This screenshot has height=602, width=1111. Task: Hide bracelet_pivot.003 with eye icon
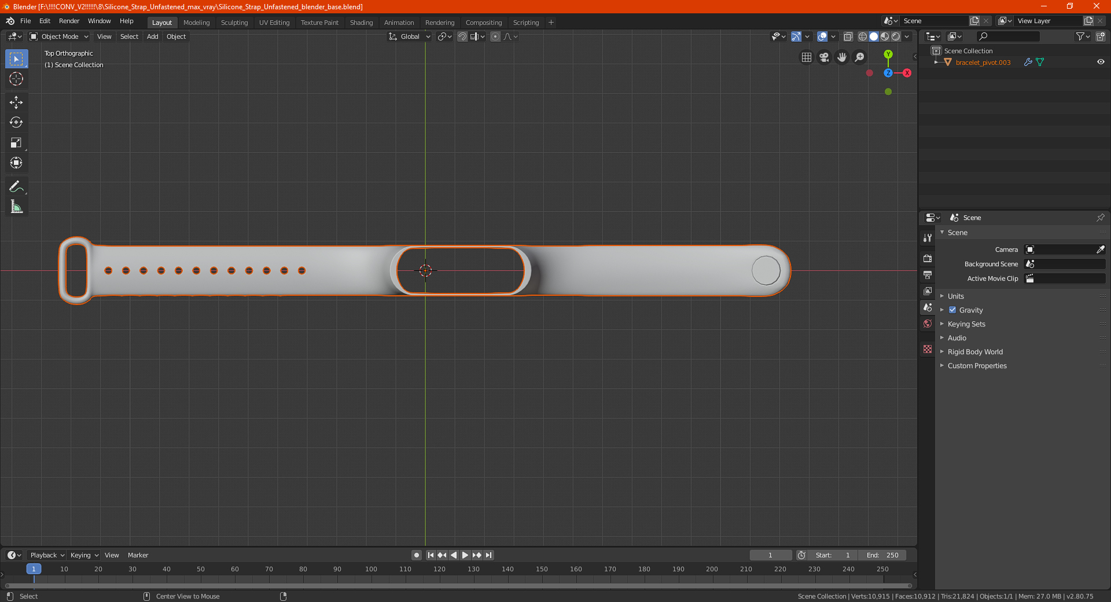pos(1101,62)
